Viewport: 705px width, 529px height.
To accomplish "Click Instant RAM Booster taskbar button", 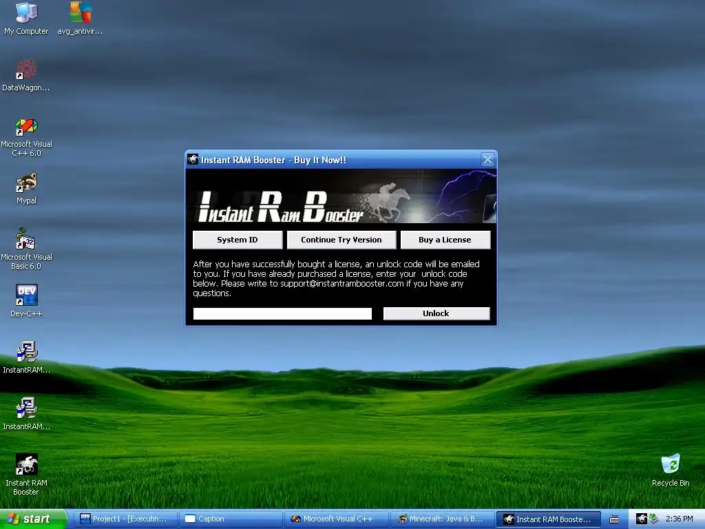I will 548,519.
